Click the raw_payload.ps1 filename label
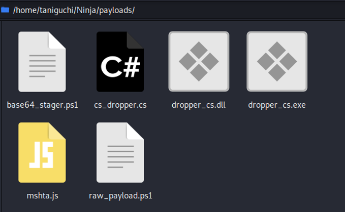The width and height of the screenshot is (345, 212). [120, 195]
